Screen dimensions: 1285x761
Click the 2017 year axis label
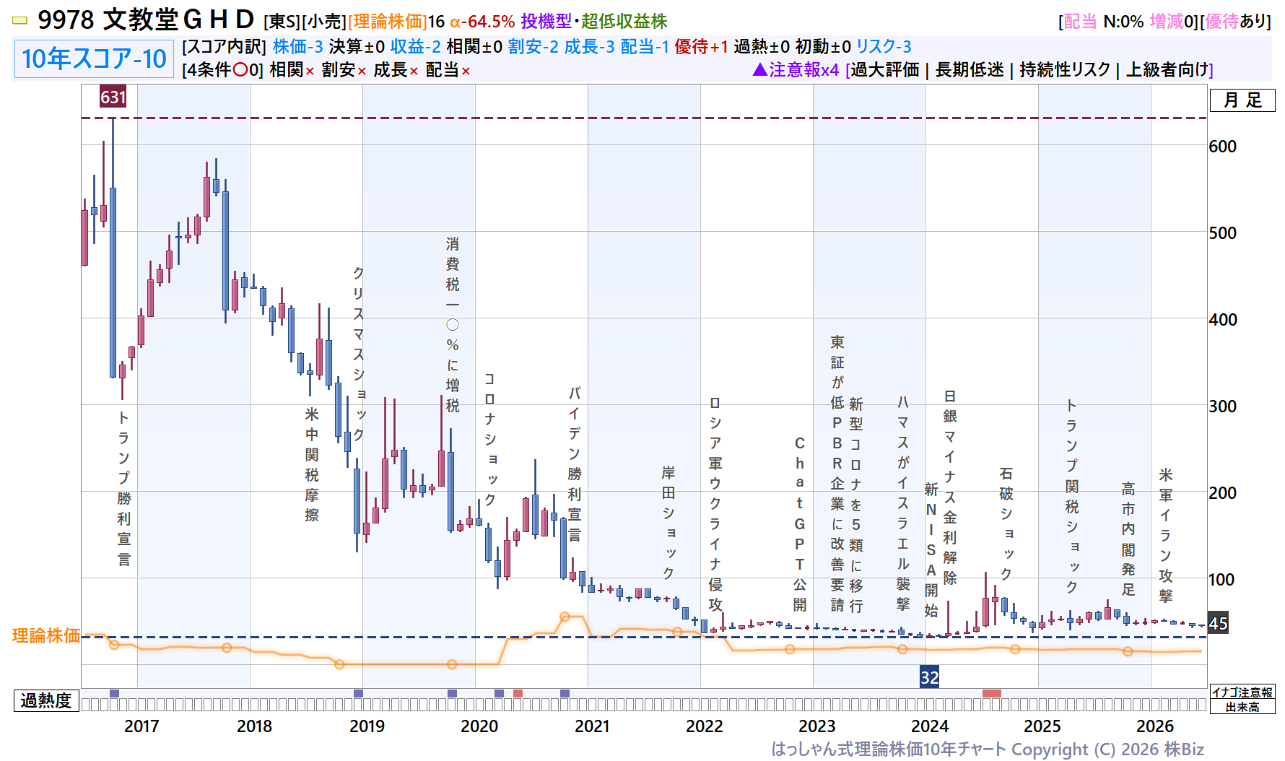point(141,726)
